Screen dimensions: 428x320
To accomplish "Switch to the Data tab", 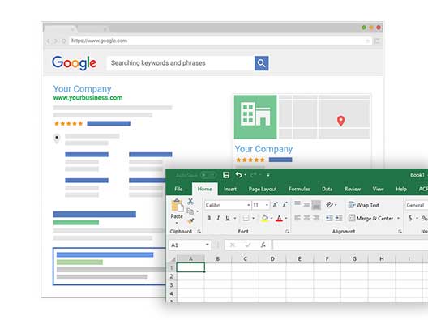I will tap(327, 189).
